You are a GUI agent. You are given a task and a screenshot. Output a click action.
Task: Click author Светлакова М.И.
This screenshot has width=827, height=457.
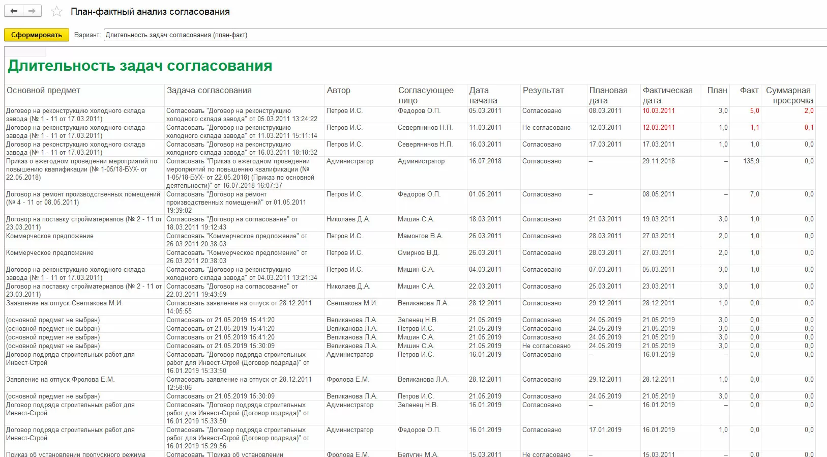click(351, 303)
